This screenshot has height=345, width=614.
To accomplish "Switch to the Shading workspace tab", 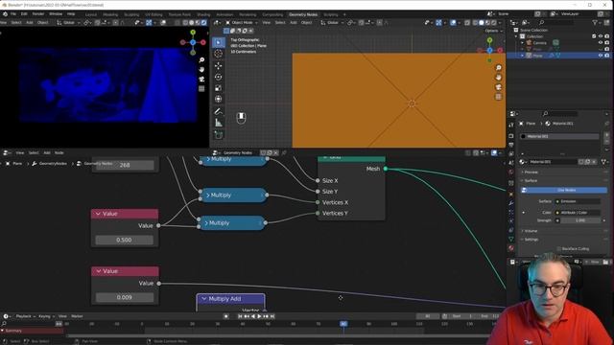I will pyautogui.click(x=203, y=14).
